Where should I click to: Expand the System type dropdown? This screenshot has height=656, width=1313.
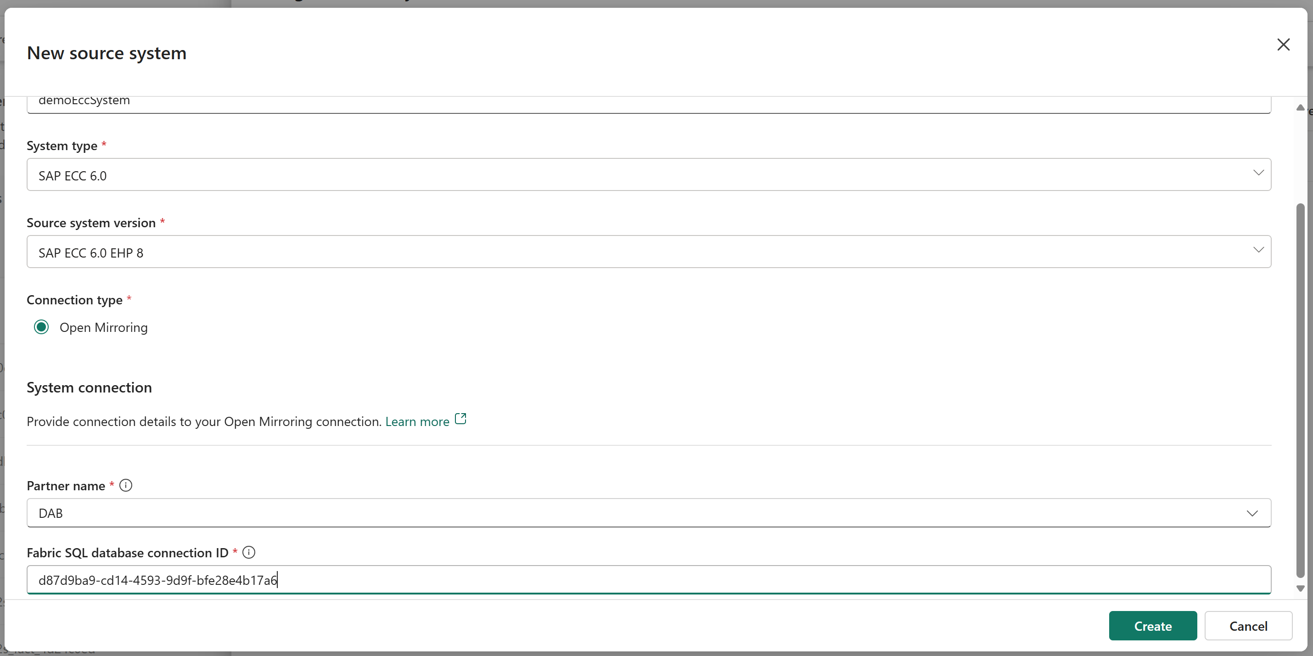click(x=1258, y=174)
